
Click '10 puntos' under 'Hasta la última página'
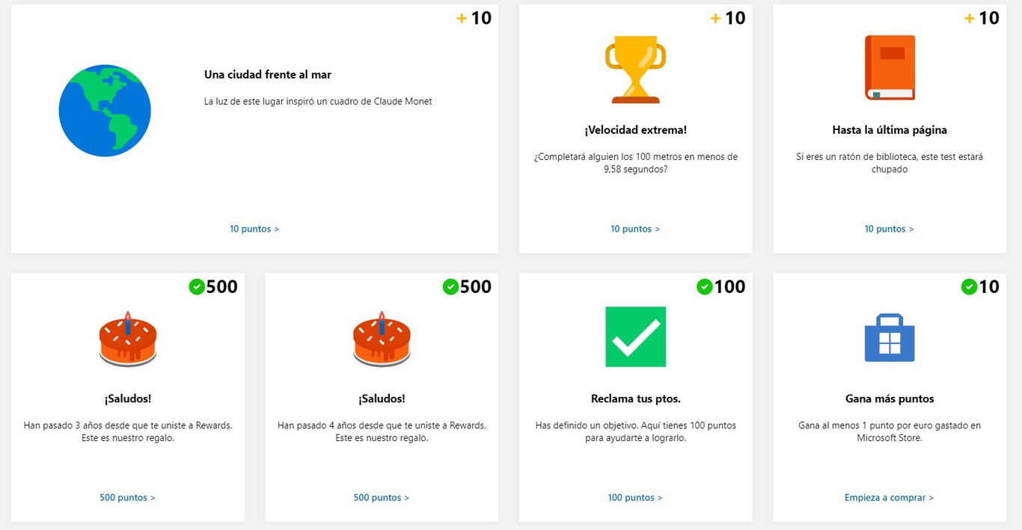coord(889,229)
